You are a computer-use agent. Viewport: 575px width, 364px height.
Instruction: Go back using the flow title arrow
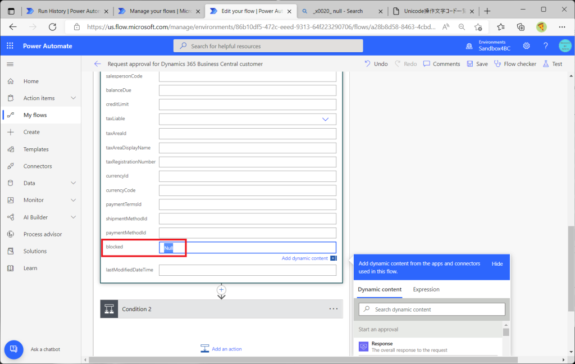[x=97, y=64]
